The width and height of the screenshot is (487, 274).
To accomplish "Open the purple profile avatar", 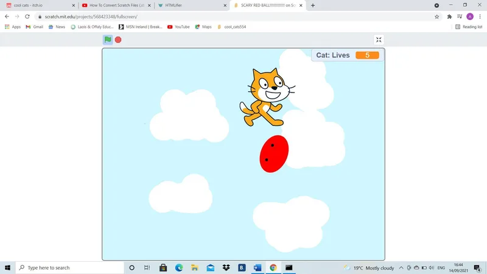I will 470,16.
